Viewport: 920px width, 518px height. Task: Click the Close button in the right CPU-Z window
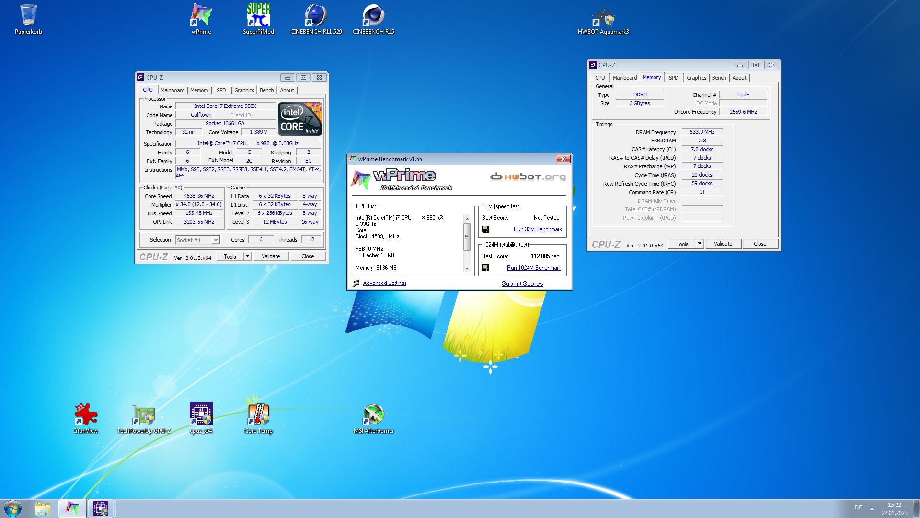(760, 244)
